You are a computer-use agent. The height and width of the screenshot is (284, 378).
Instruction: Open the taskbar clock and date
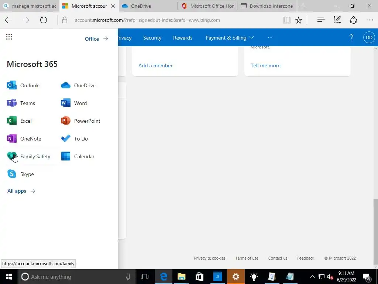346,277
